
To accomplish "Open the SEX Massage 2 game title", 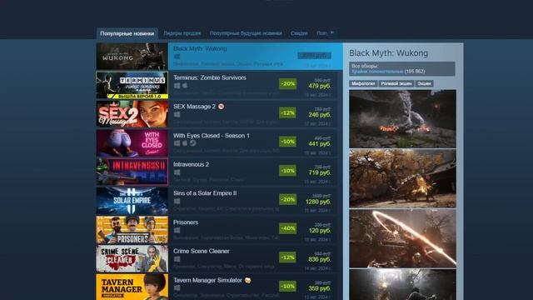I will click(x=194, y=107).
